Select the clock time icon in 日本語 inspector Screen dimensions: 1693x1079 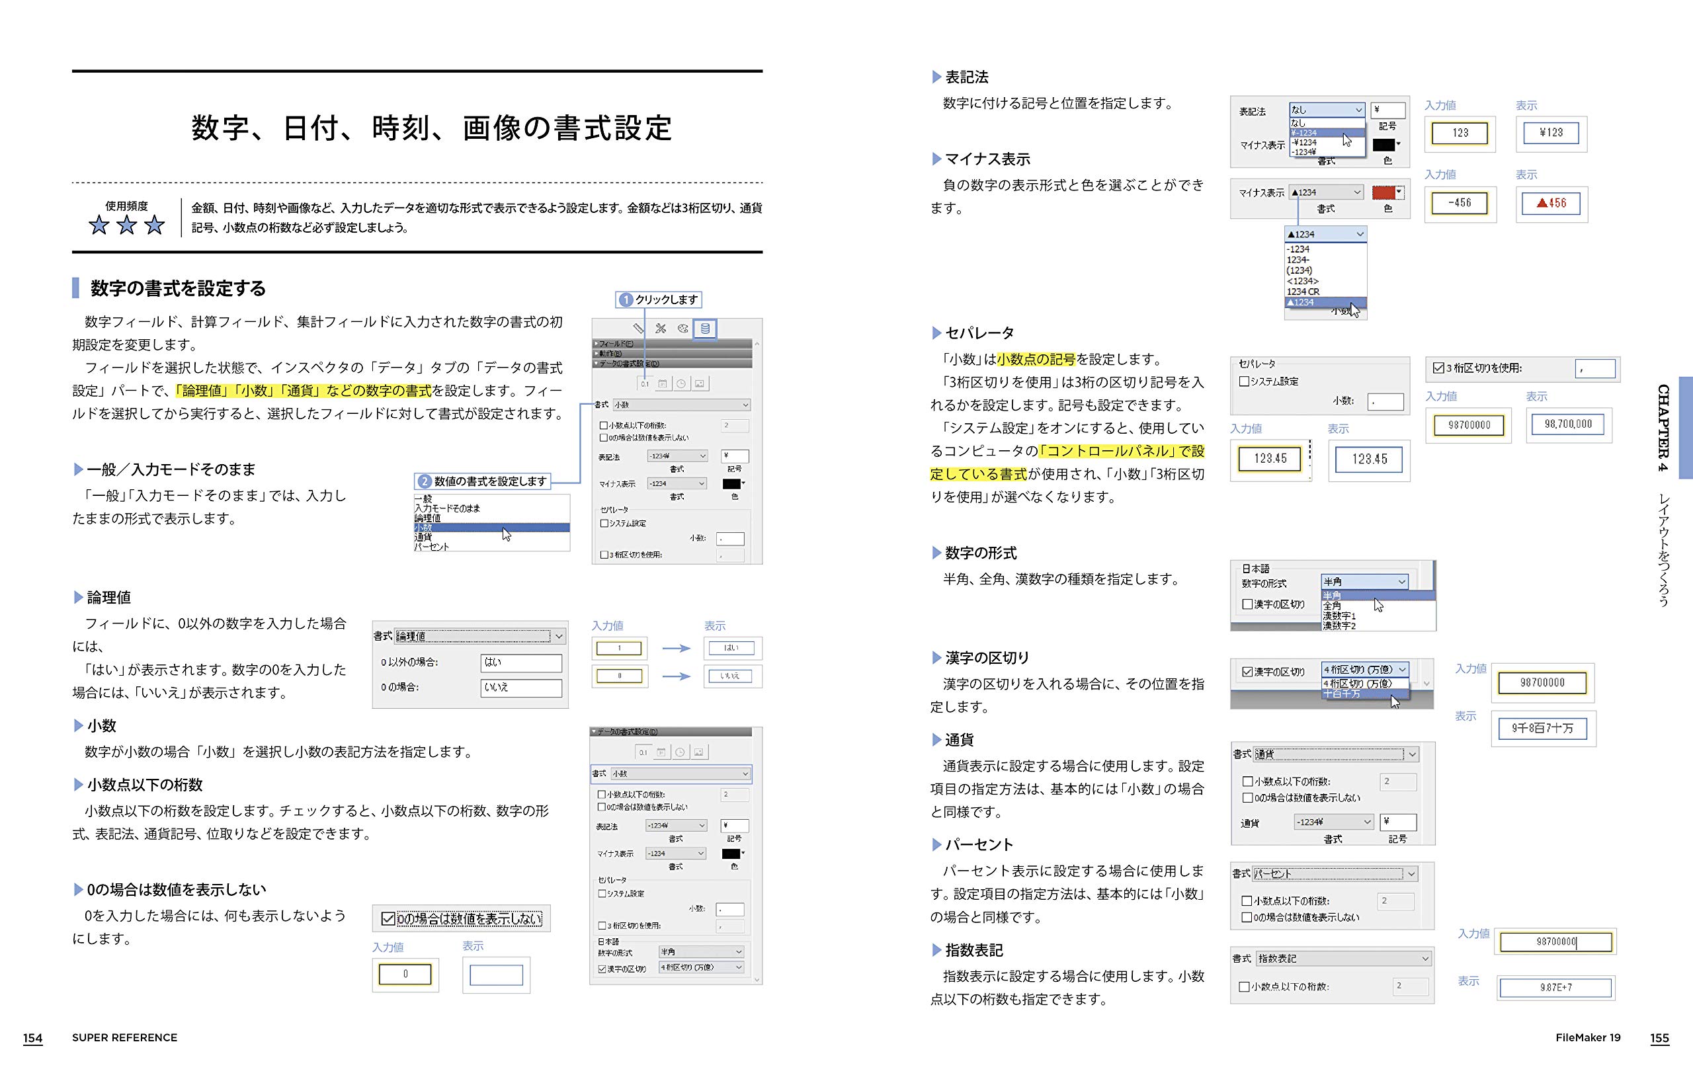point(681,752)
